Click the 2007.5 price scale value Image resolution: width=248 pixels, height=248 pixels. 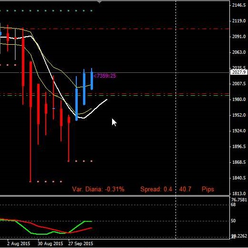click(x=239, y=83)
